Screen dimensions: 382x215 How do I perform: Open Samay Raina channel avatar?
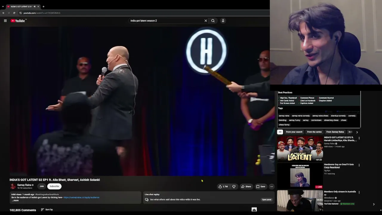tap(13, 186)
